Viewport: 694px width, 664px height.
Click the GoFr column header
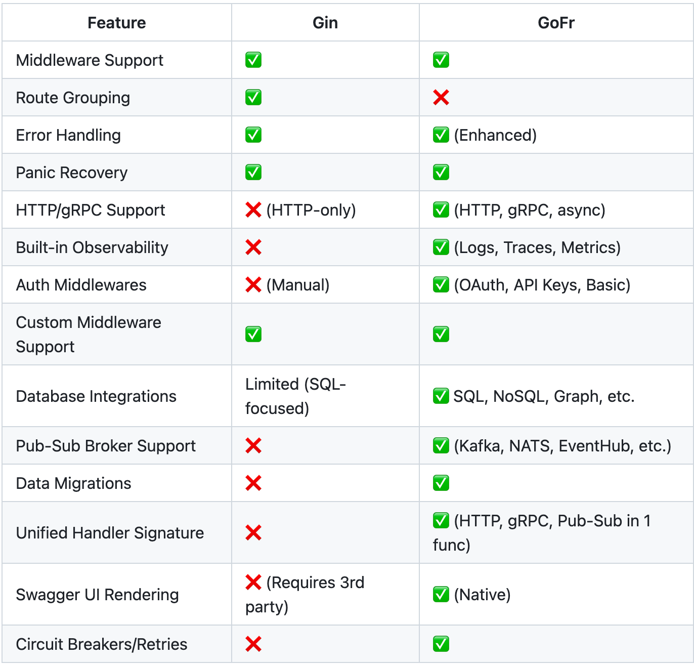(556, 23)
